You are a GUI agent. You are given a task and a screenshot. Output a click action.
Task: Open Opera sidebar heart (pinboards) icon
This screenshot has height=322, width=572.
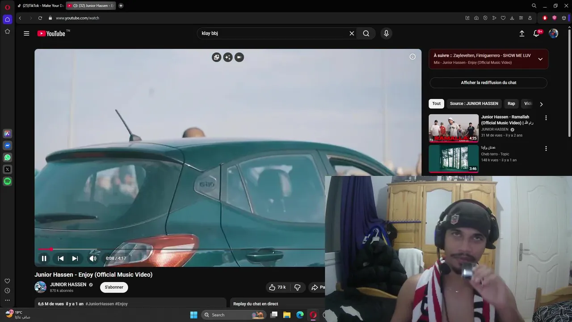[x=7, y=281]
